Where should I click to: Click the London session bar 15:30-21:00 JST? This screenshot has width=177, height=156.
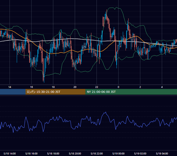[55, 92]
